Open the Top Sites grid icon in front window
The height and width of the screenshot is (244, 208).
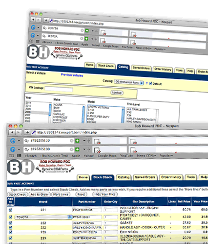coord(19,156)
